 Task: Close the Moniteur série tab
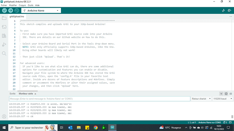(x=35, y=94)
